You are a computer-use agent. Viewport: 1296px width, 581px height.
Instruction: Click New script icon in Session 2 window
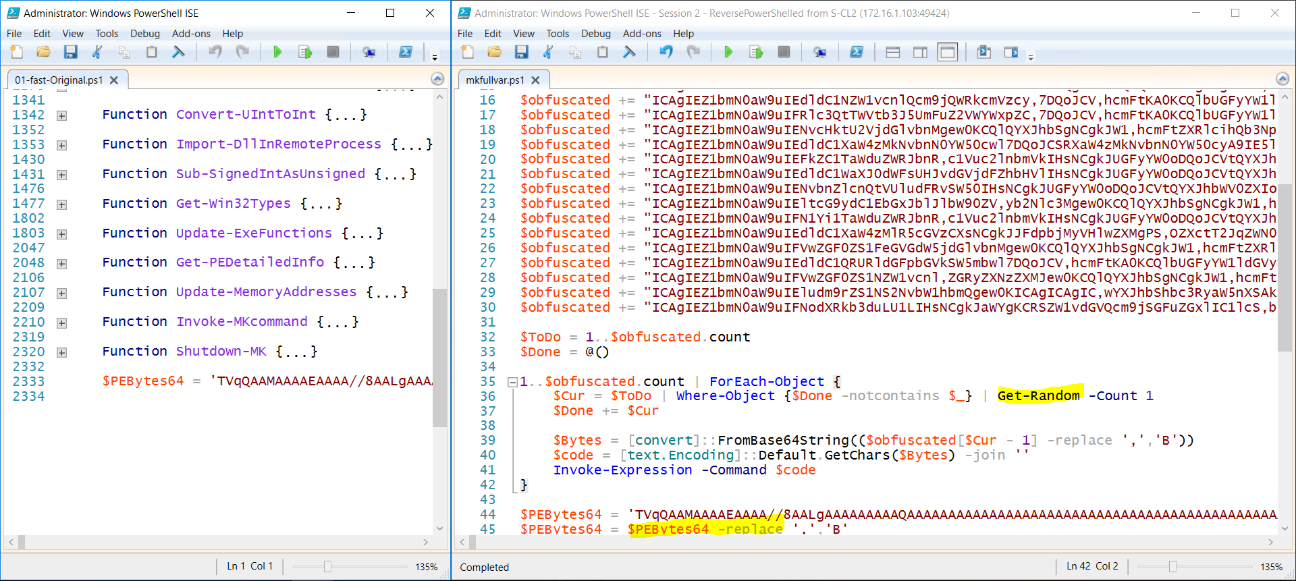click(467, 52)
